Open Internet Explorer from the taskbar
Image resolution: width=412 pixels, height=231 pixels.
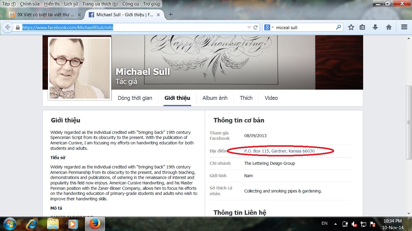point(32,224)
